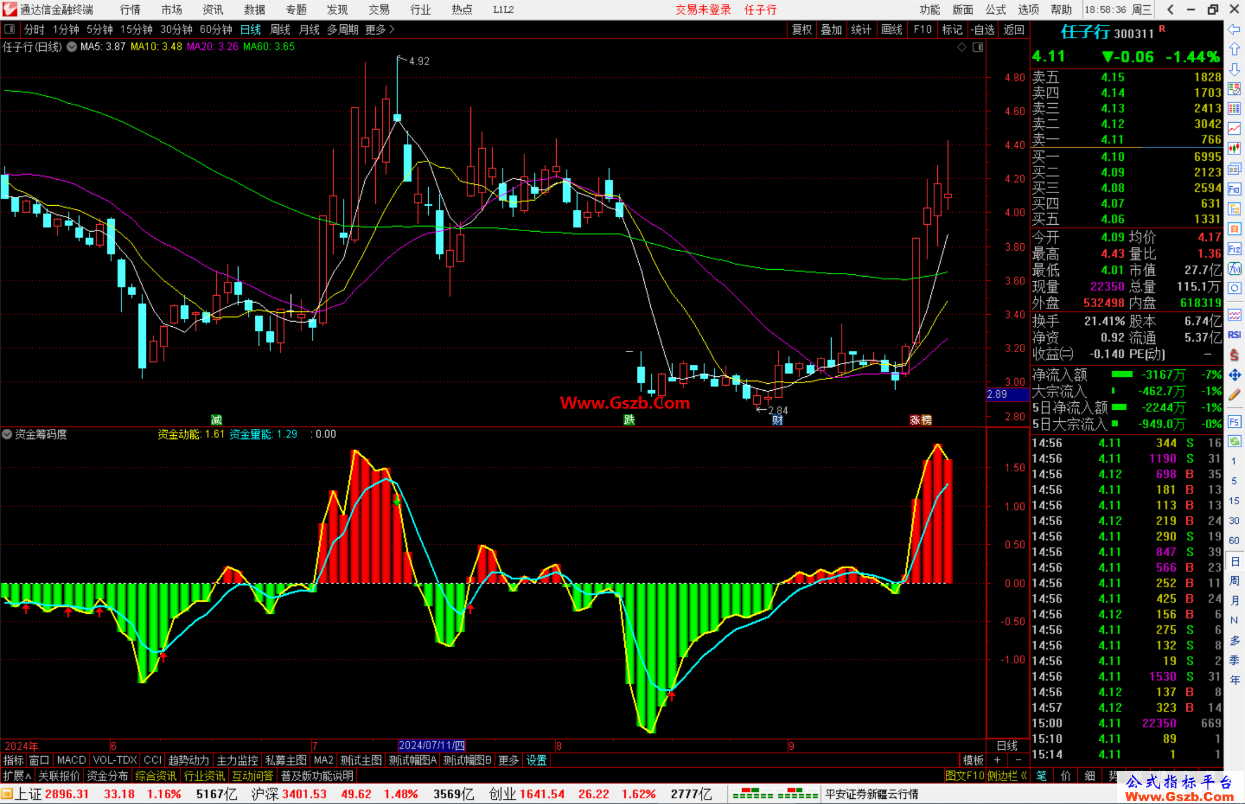Expand 更多 periods dropdown in period toolbar
1245x804 pixels.
click(x=380, y=29)
